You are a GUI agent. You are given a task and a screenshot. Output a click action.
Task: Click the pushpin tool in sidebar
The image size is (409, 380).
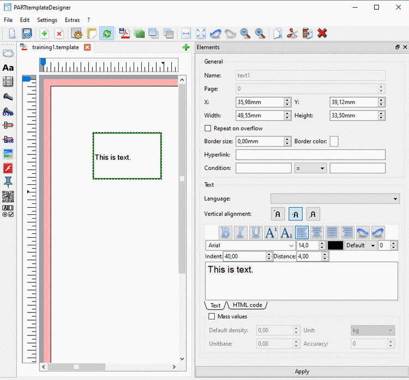coord(8,182)
